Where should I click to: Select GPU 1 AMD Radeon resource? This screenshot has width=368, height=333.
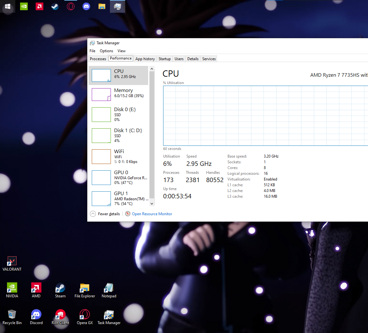click(x=119, y=198)
